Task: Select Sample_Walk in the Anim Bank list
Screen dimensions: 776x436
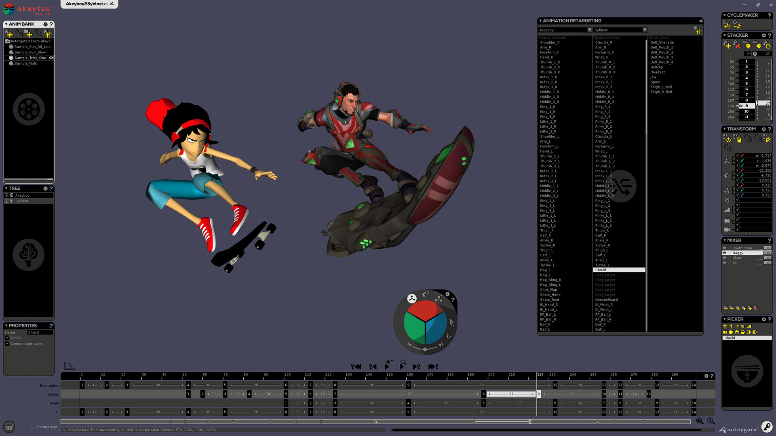Action: tap(26, 63)
